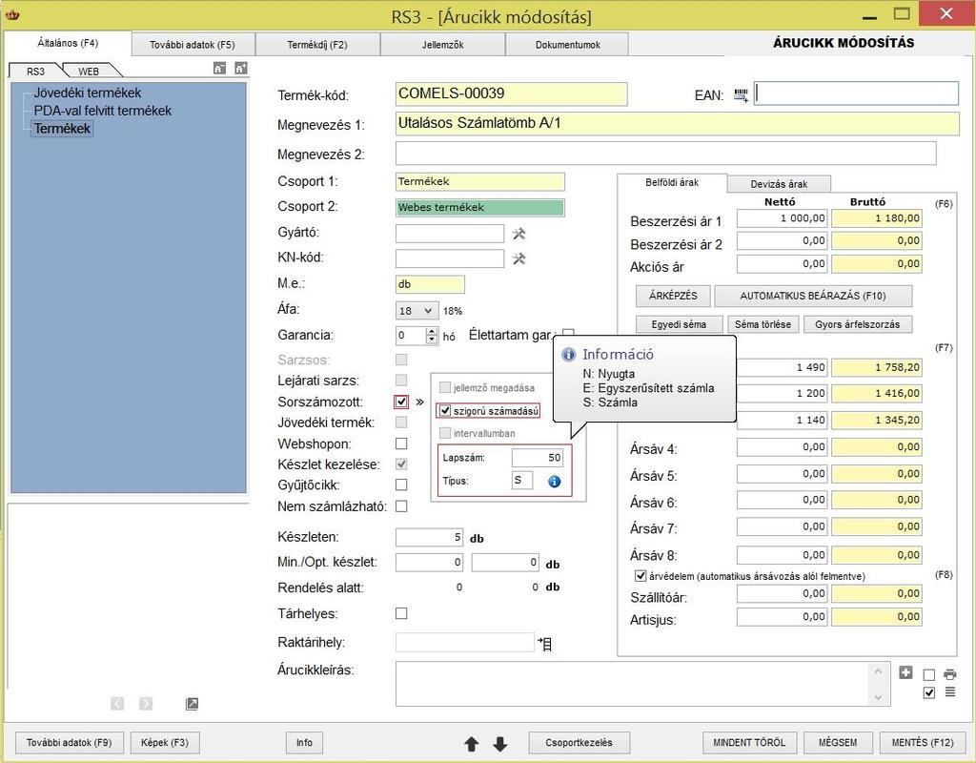Click the 'Séma törlése' button
This screenshot has width=976, height=763.
(x=763, y=324)
